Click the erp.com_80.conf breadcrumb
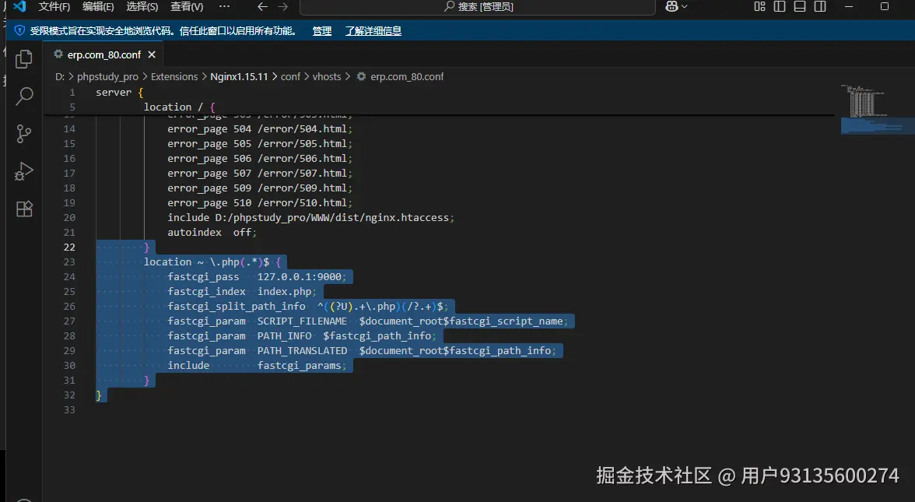Viewport: 915px width, 502px height. 407,76
